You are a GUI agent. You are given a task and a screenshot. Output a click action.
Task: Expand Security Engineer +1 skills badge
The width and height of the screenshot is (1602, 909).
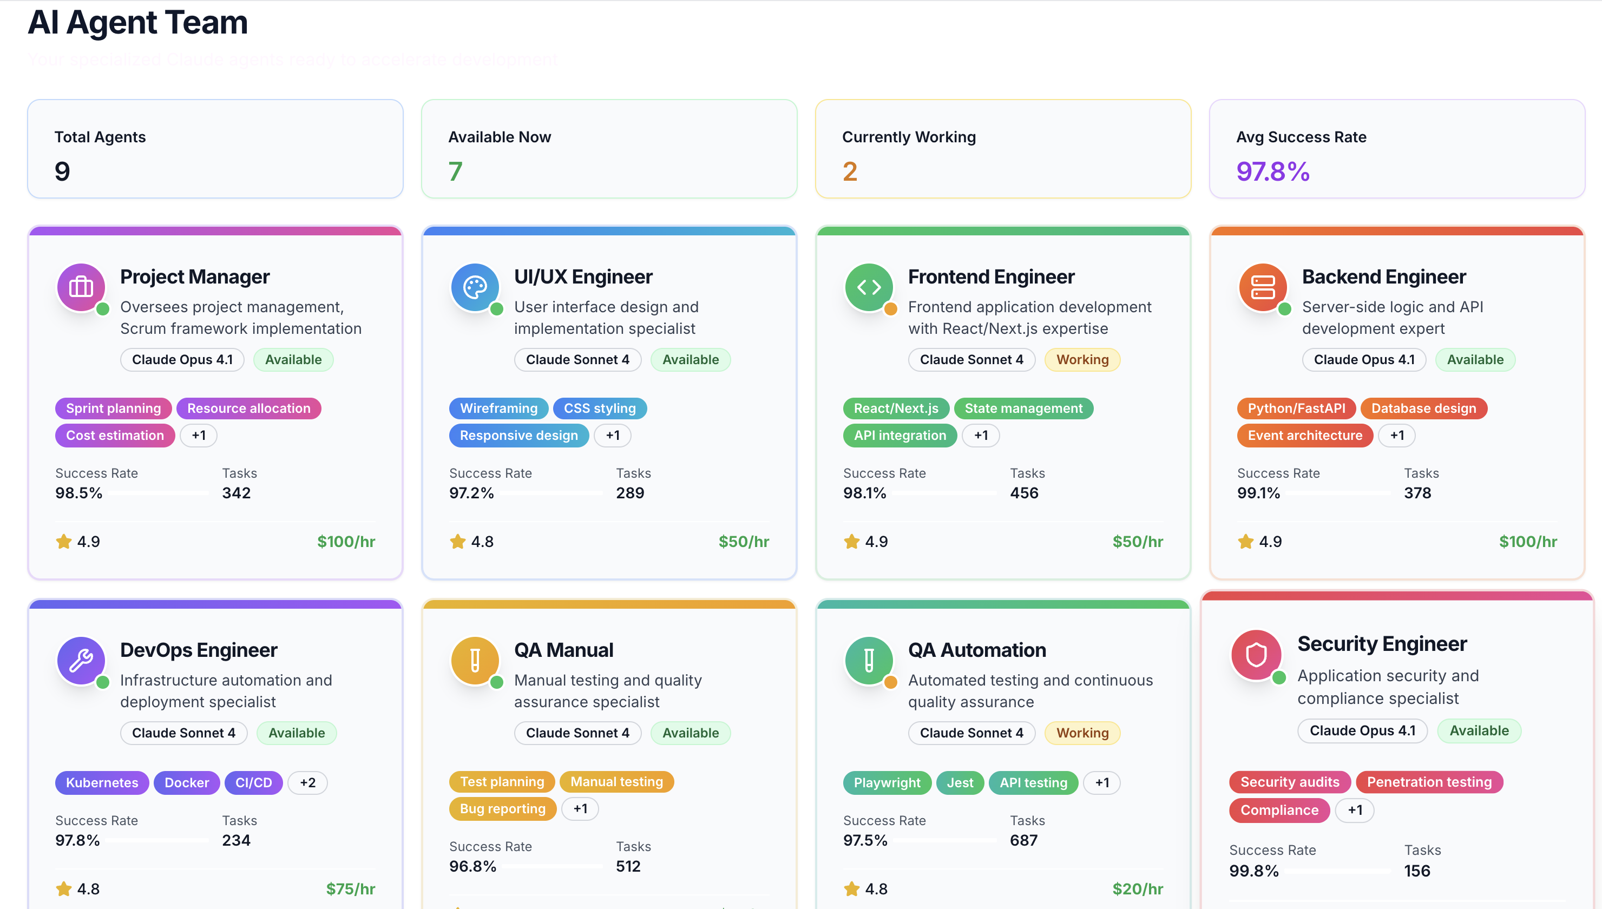pos(1354,811)
